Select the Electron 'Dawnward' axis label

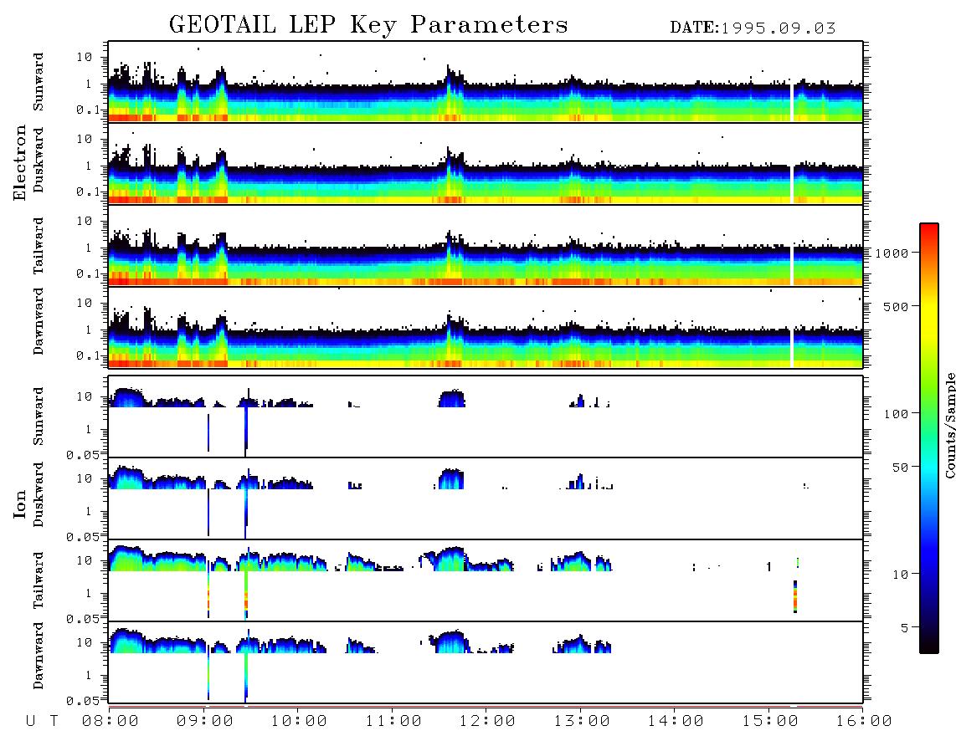tap(39, 321)
